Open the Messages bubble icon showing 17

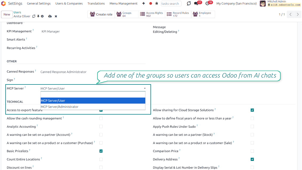tap(195, 3)
